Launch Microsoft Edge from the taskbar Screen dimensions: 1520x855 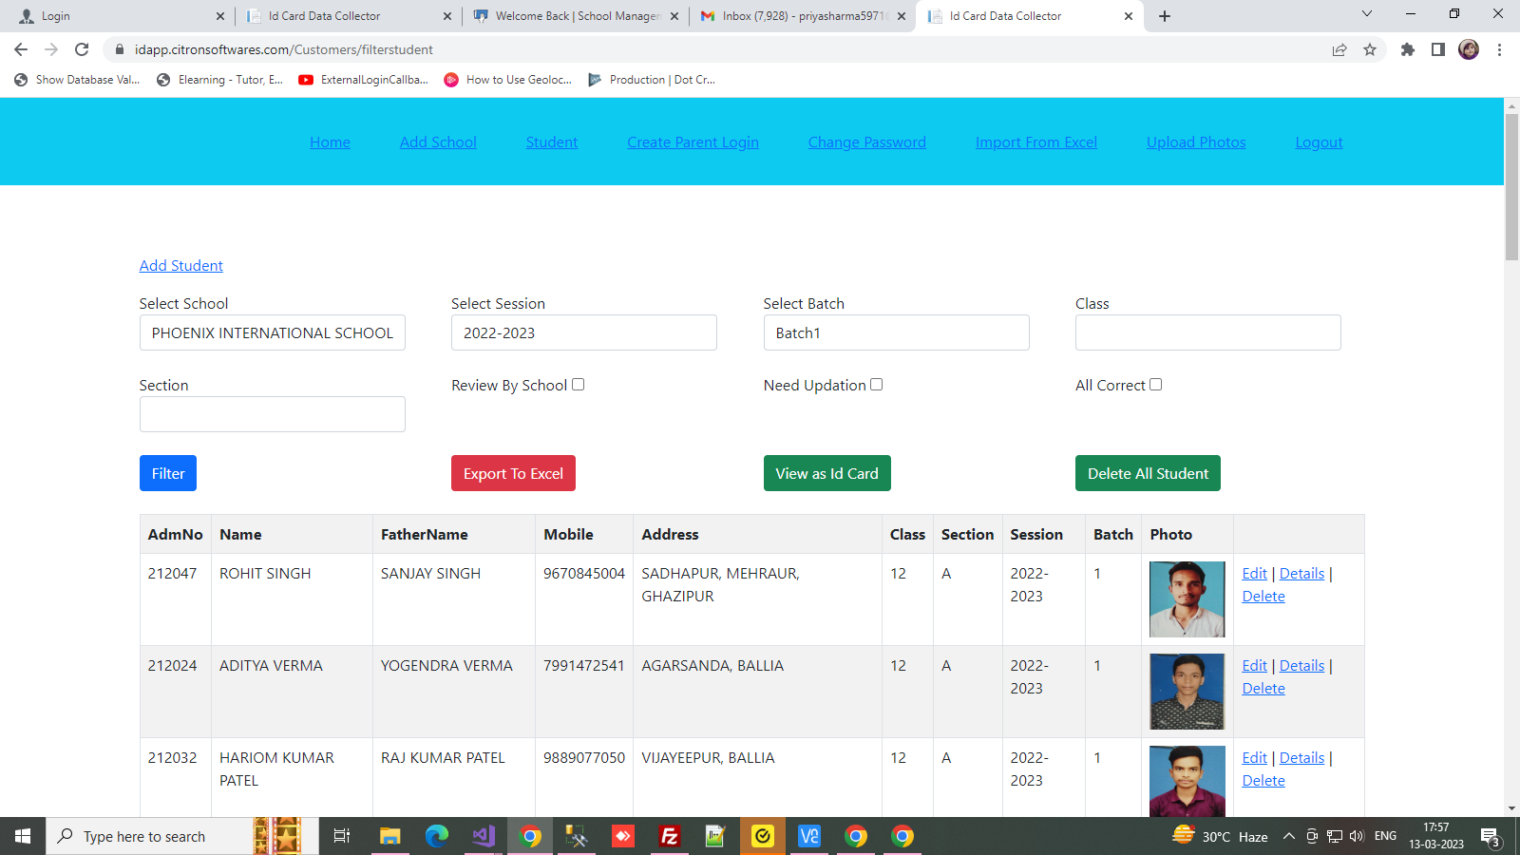click(437, 836)
